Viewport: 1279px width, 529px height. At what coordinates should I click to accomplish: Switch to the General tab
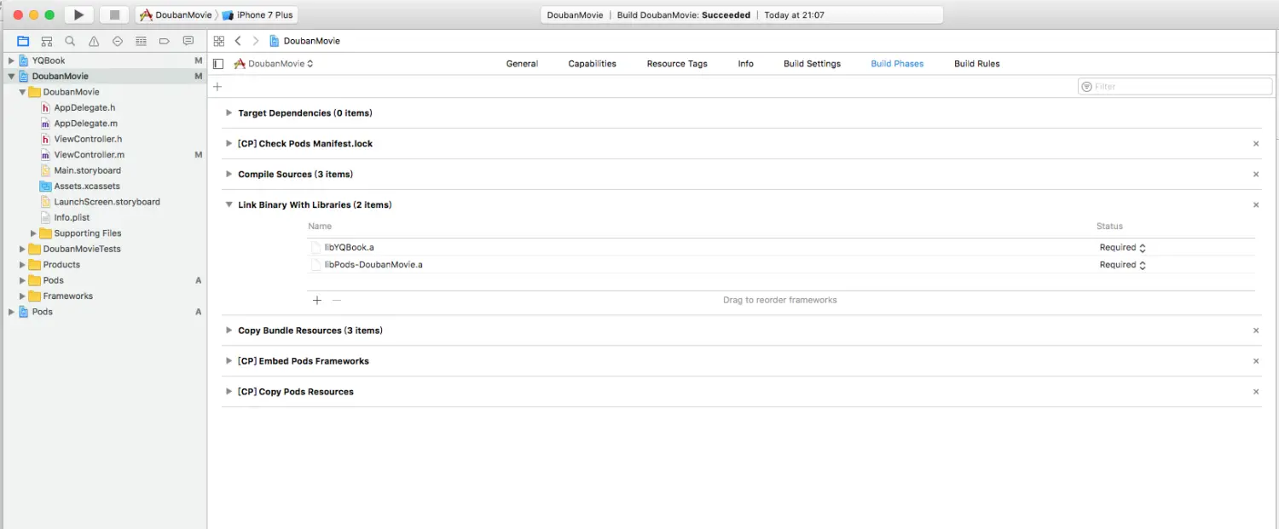[522, 64]
